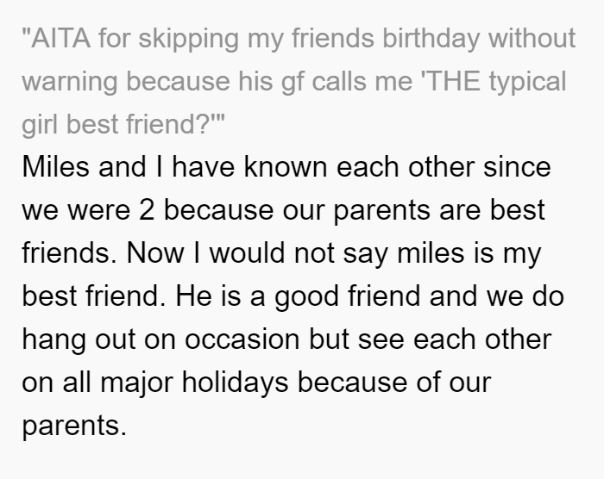Select the title phrase 'THE typical'
Viewport: 604px width, 479px height.
(496, 82)
